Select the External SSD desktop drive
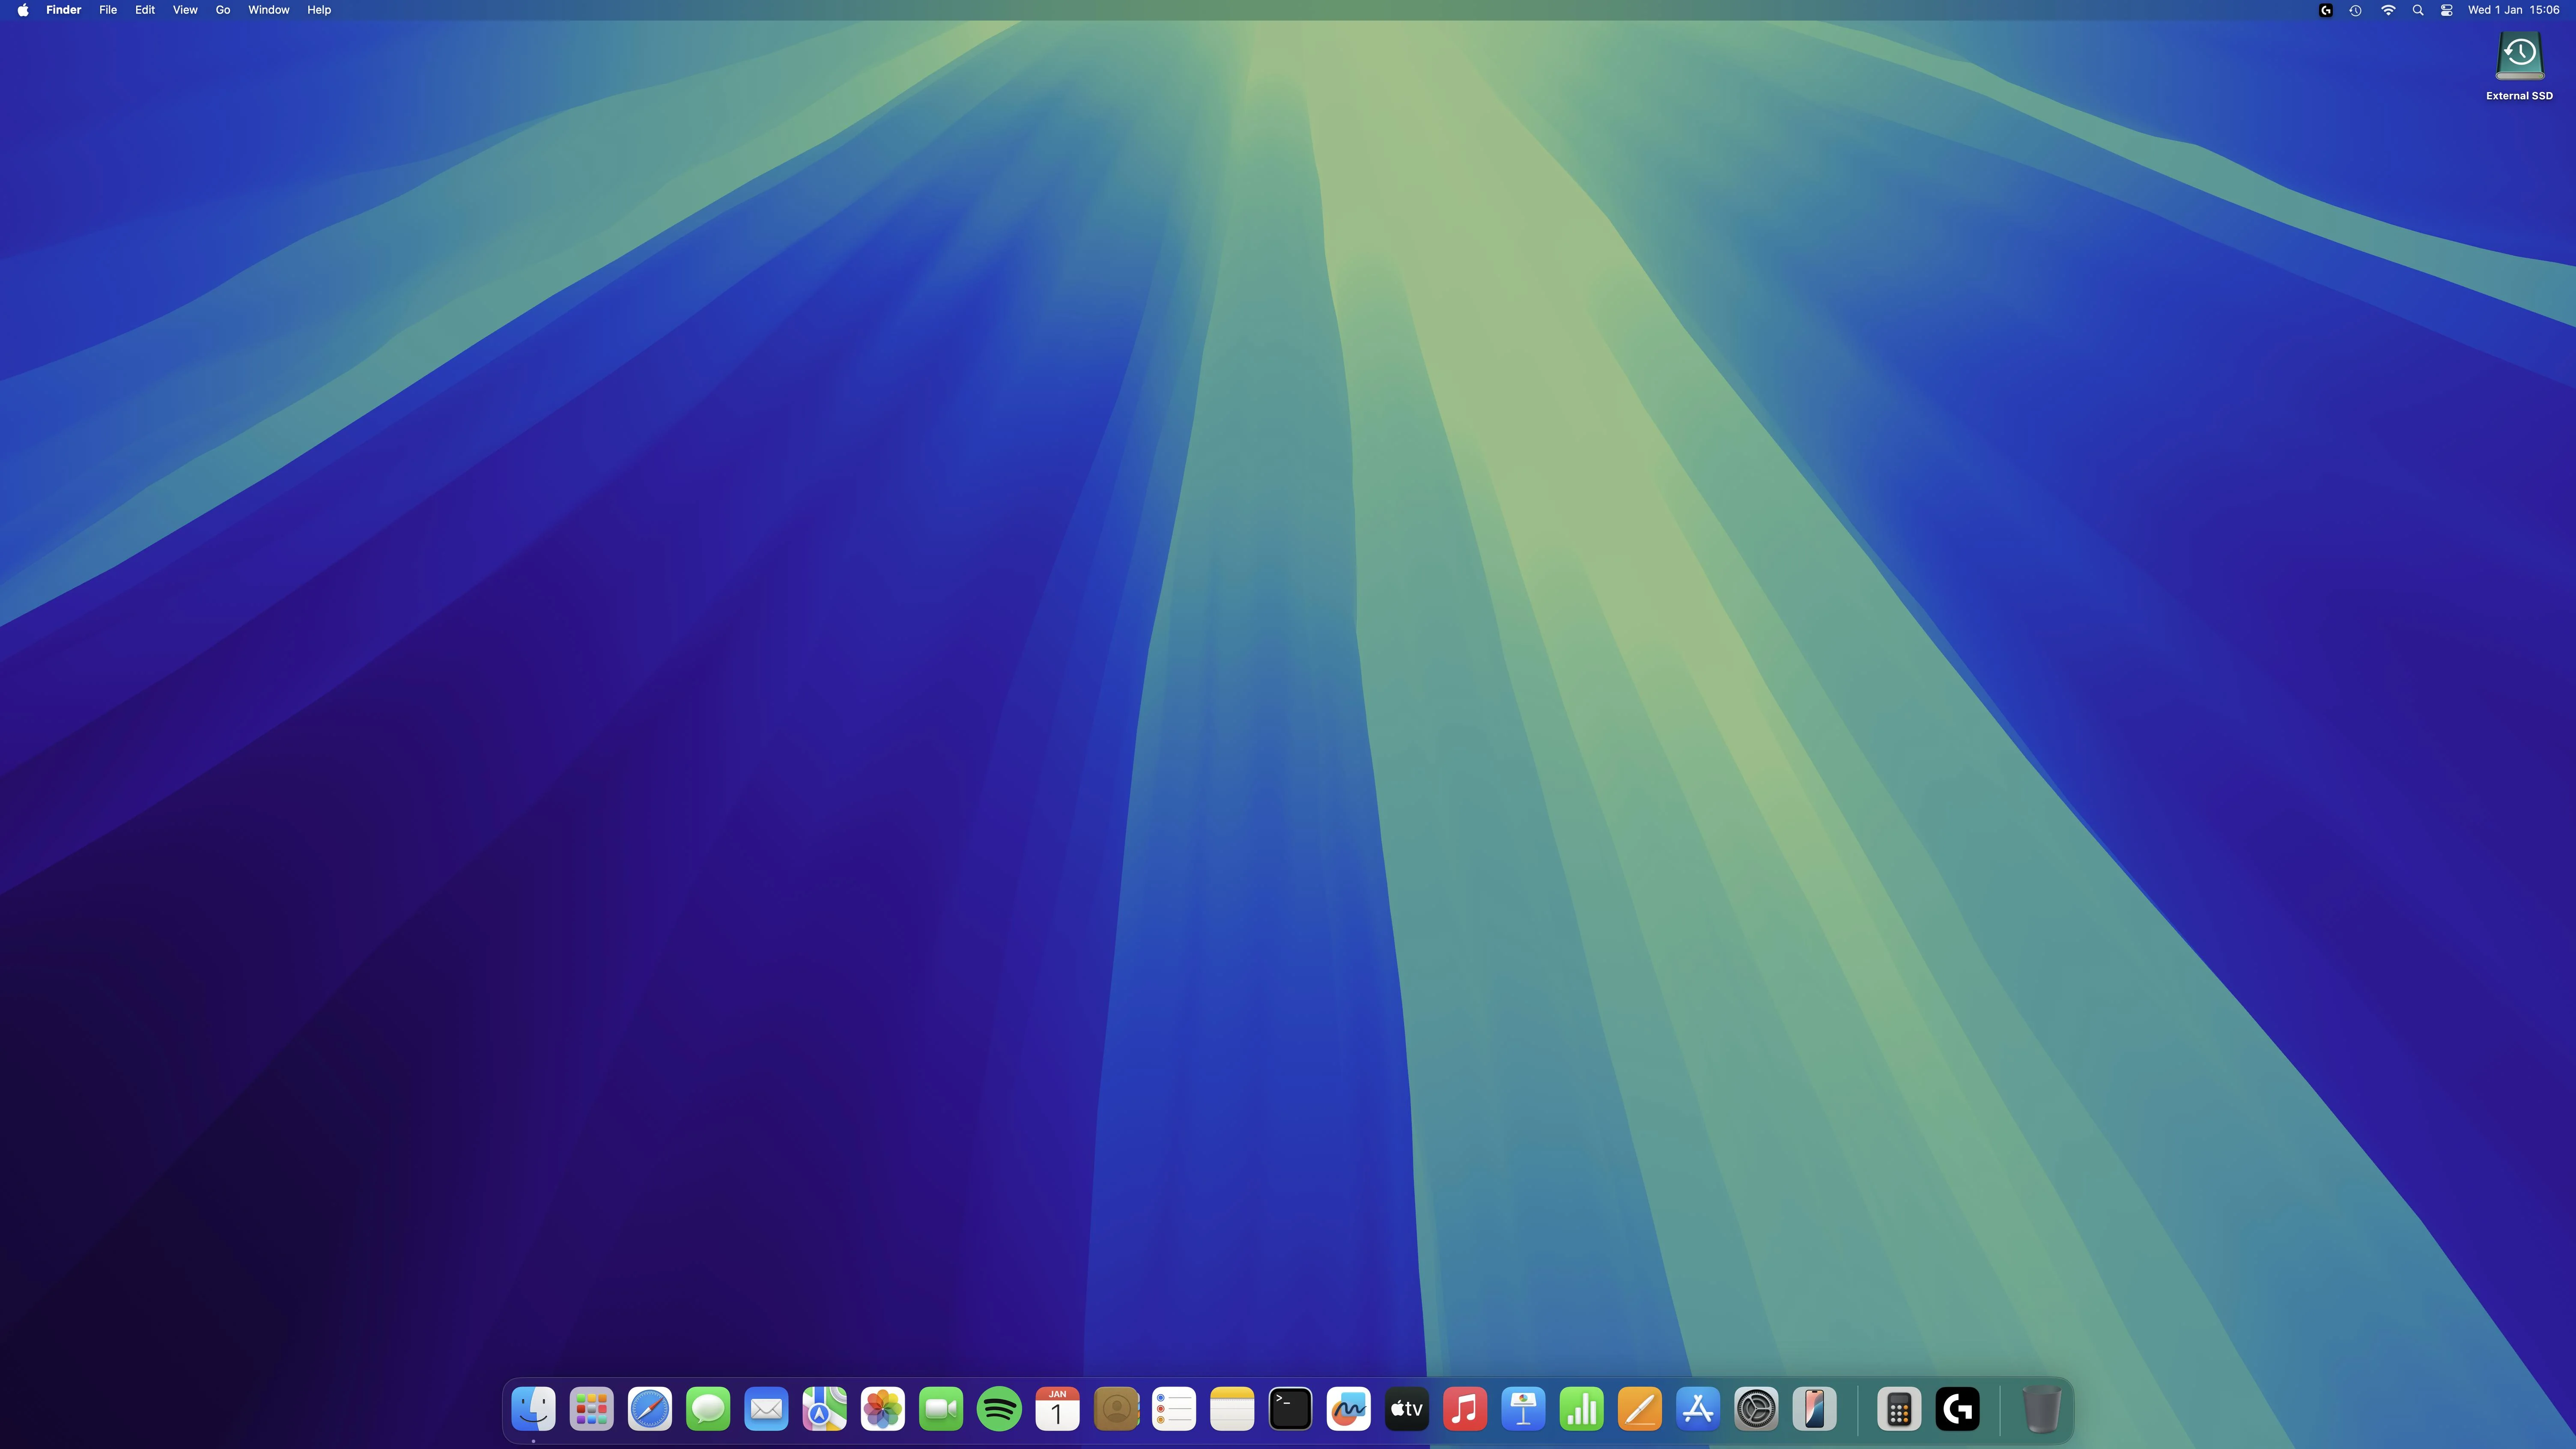 [x=2520, y=66]
